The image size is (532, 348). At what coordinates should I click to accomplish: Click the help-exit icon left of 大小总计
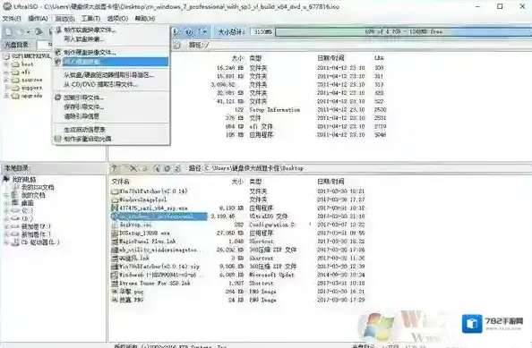click(x=203, y=31)
